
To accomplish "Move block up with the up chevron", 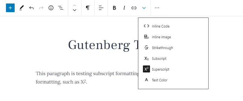I will click(x=75, y=6).
